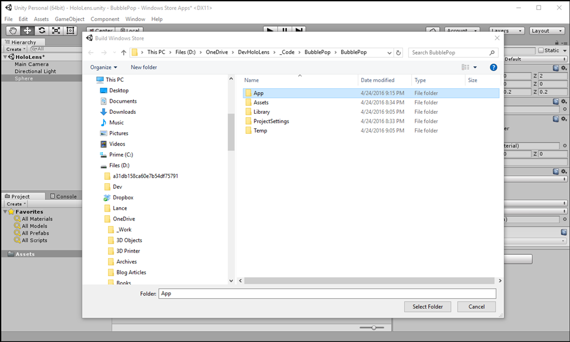Click _Code in the address breadcrumb

click(287, 52)
